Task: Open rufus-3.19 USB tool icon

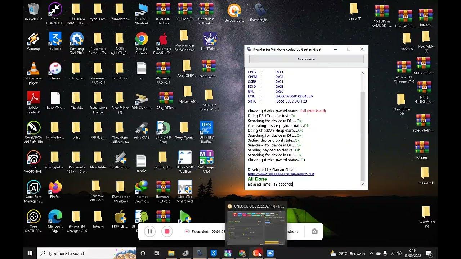Action: pos(142,130)
